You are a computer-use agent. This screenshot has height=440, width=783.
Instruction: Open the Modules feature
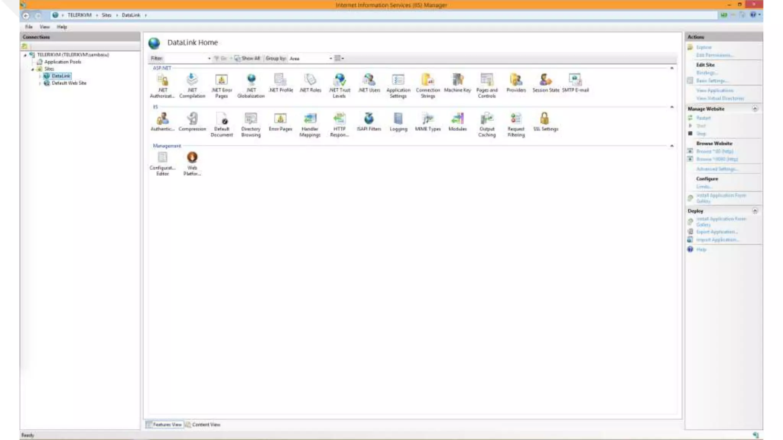point(457,122)
